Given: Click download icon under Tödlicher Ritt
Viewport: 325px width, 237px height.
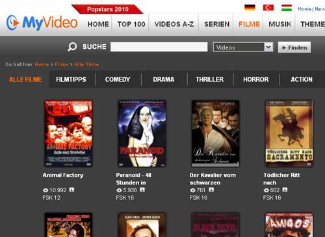Looking at the screenshot, I should pyautogui.click(x=285, y=190).
